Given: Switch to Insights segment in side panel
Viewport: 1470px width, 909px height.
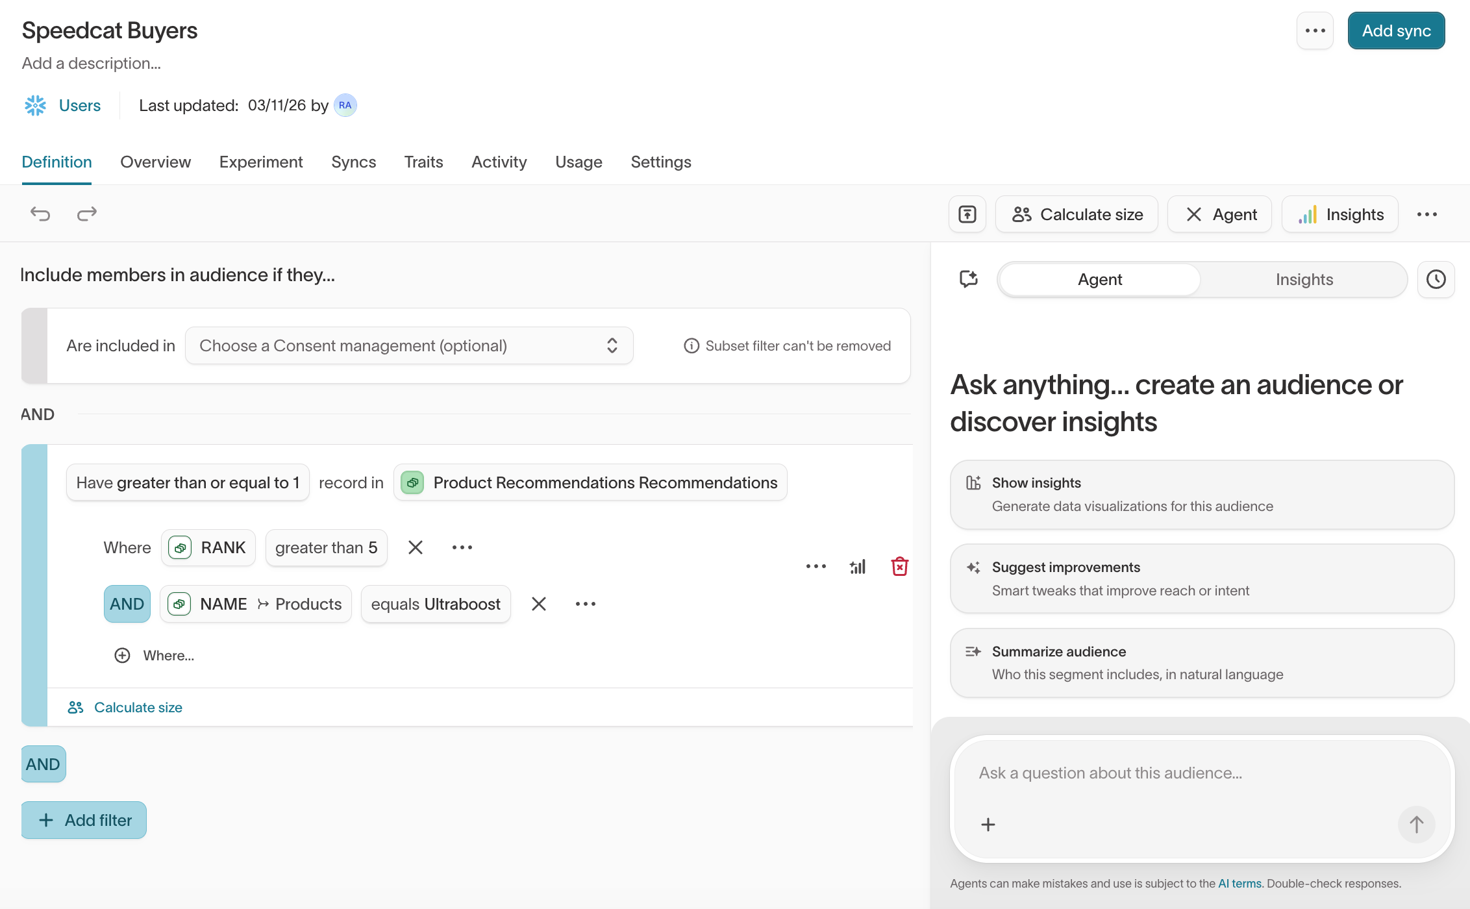Looking at the screenshot, I should (1304, 279).
